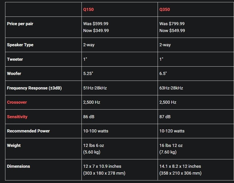Select the Q350 now $549.99 price
This screenshot has width=234, height=183.
click(x=172, y=30)
